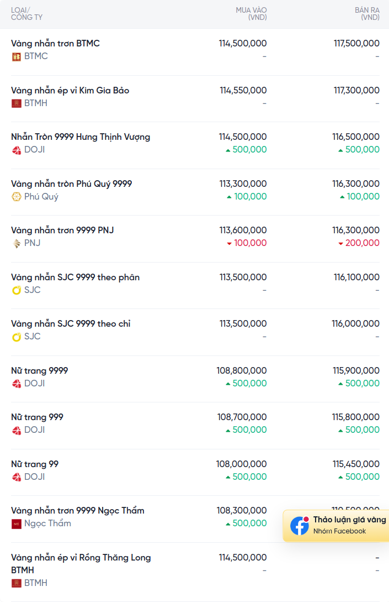Select Vàng nhẫn tròn Phú Quý 9999
The width and height of the screenshot is (389, 602).
[71, 184]
